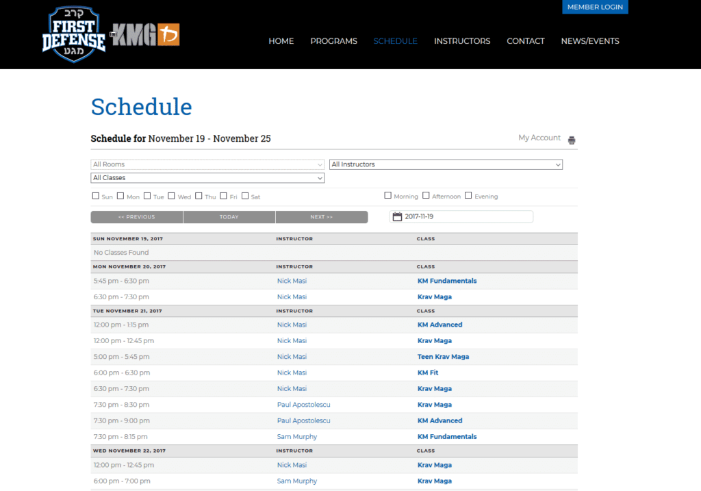Open the Teen Krav Maga class
This screenshot has width=701, height=491.
443,357
